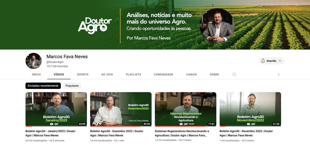Select the Enviados recentemente filter chip
Viewport: 310px width, 145px height.
(x=43, y=86)
